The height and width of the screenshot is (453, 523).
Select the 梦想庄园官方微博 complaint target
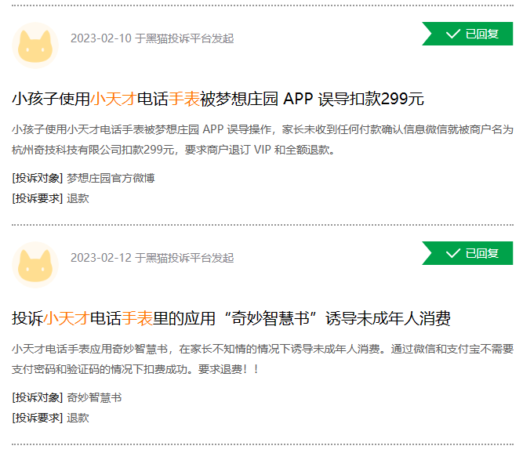pyautogui.click(x=111, y=178)
